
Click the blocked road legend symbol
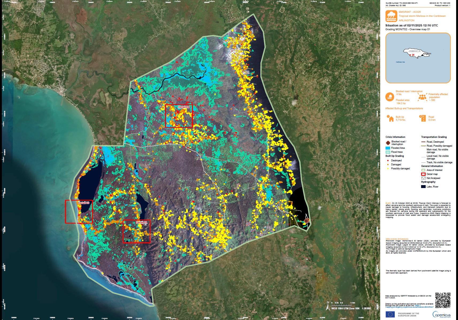pyautogui.click(x=388, y=143)
